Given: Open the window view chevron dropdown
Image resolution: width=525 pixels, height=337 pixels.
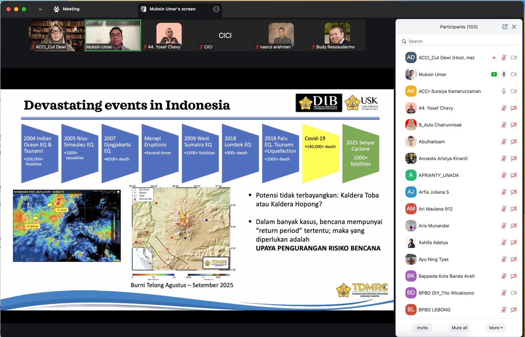Looking at the screenshot, I should point(40,9).
